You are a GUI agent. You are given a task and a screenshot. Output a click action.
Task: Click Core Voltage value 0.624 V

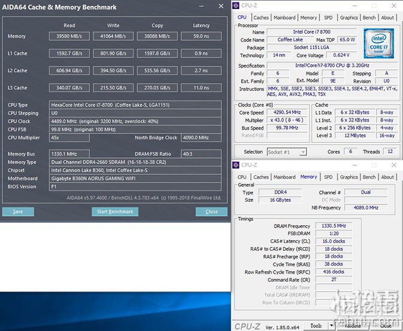pyautogui.click(x=341, y=55)
